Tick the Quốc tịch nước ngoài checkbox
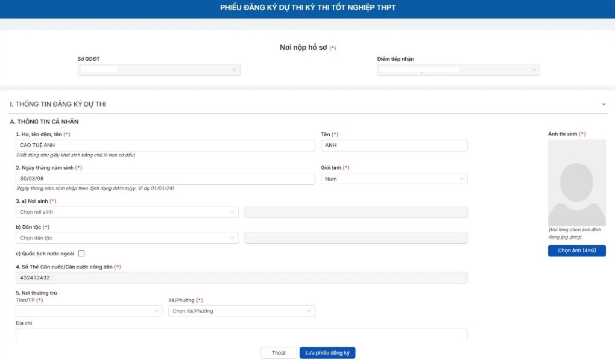 tap(81, 253)
